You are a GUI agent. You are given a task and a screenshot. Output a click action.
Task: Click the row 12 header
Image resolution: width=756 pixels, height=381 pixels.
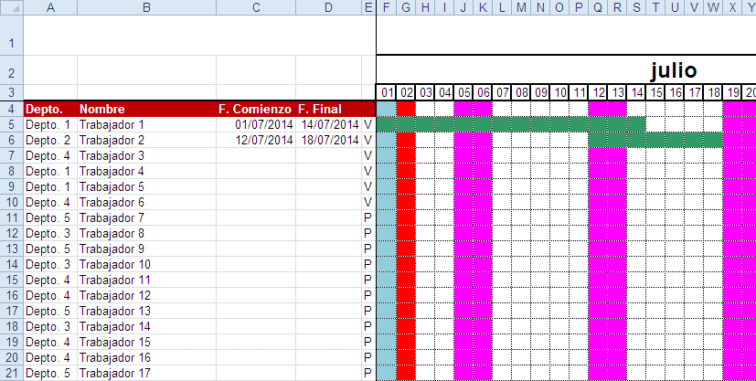pyautogui.click(x=11, y=233)
